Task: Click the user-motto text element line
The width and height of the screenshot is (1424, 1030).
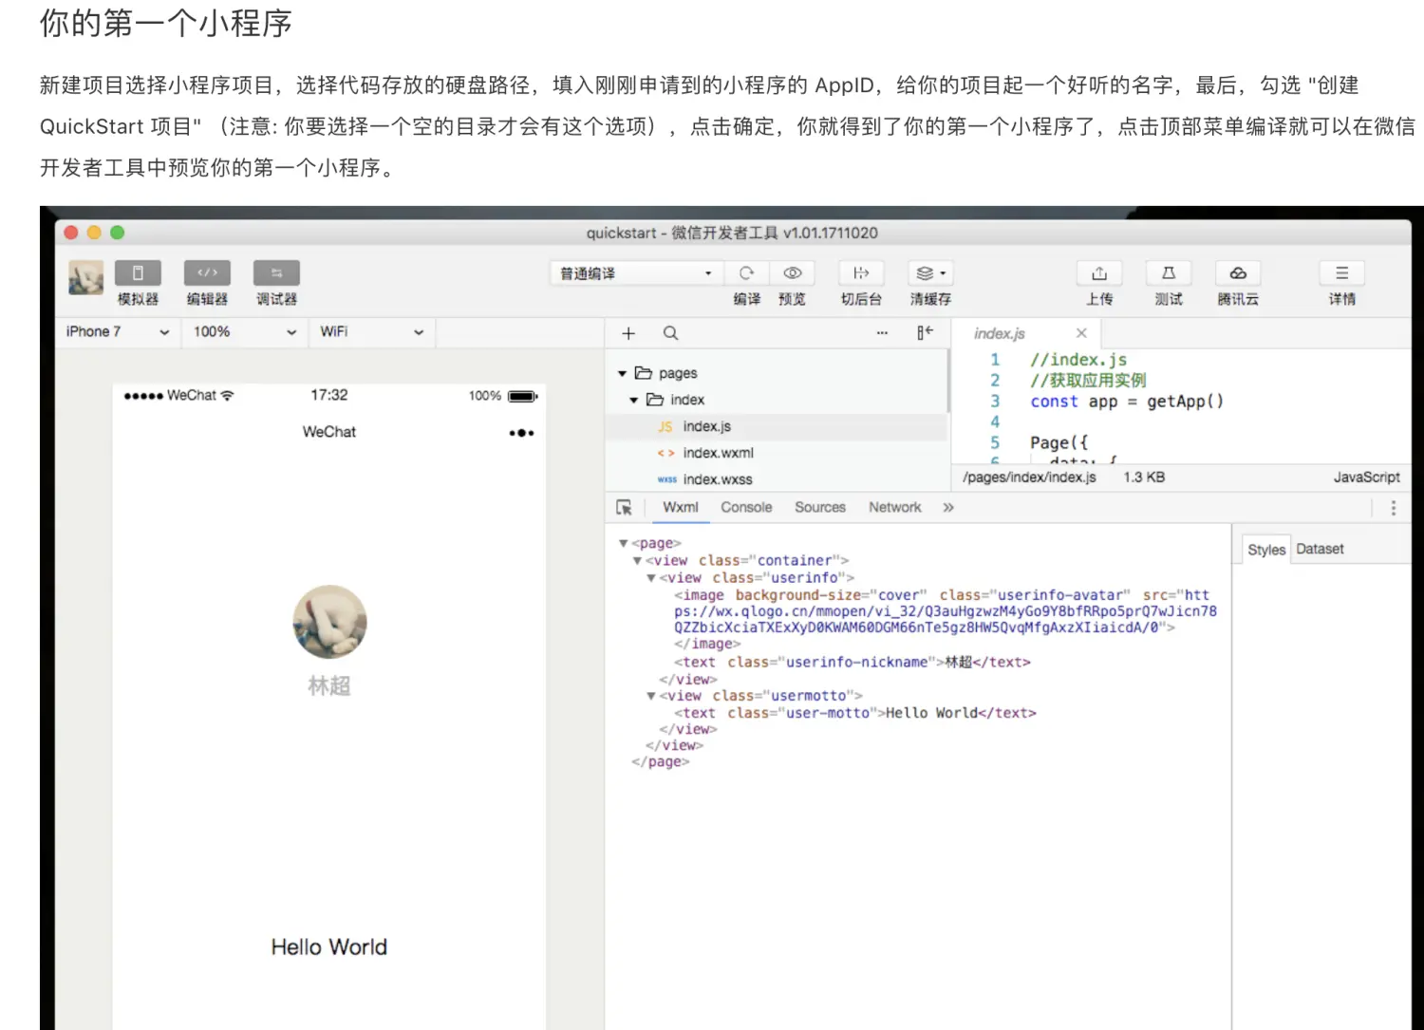Action: point(854,713)
